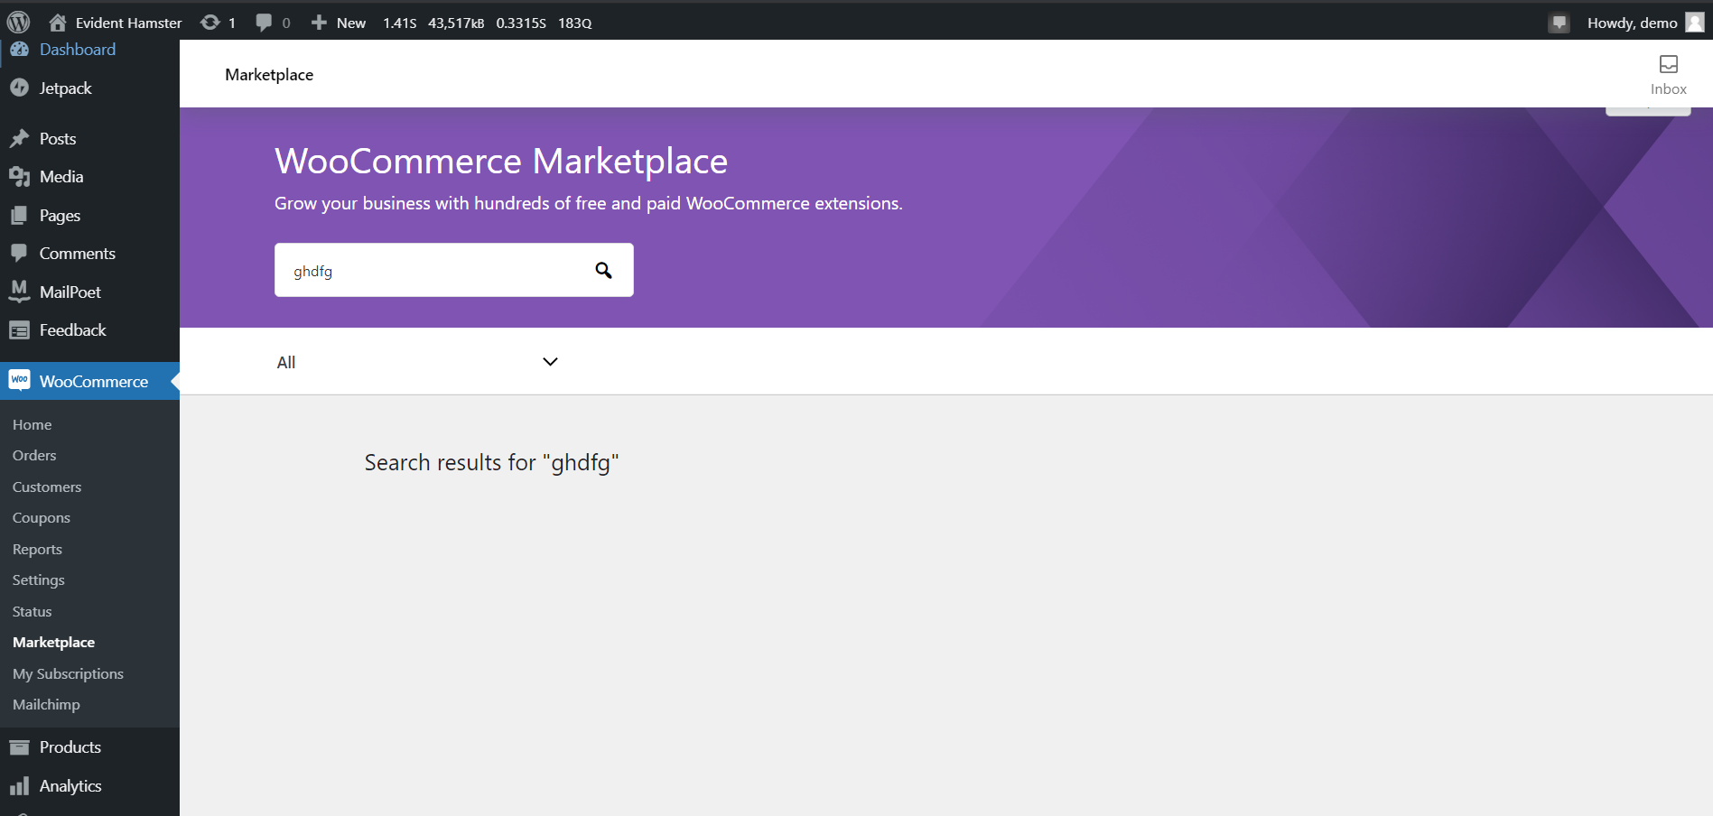Click the Jetpack sidebar icon

[x=20, y=88]
